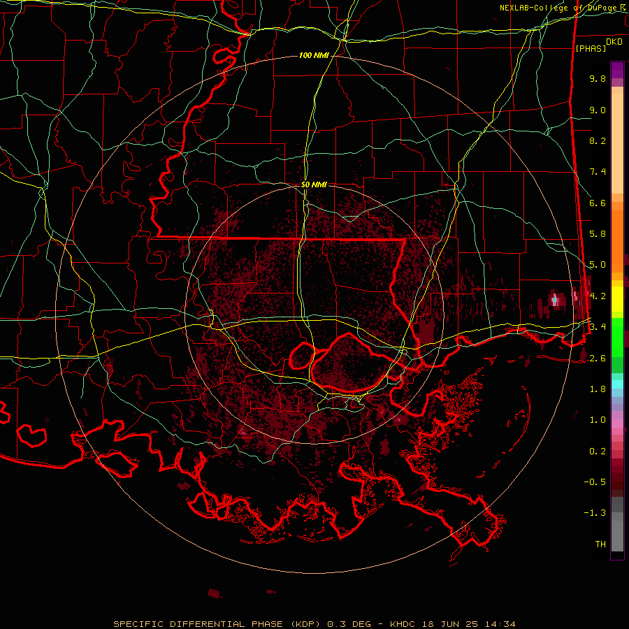Click the 1.8 value on the KDP scale
629x629 pixels.
point(598,389)
